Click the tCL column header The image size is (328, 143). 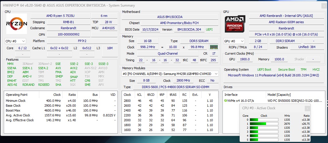[x=139, y=95]
